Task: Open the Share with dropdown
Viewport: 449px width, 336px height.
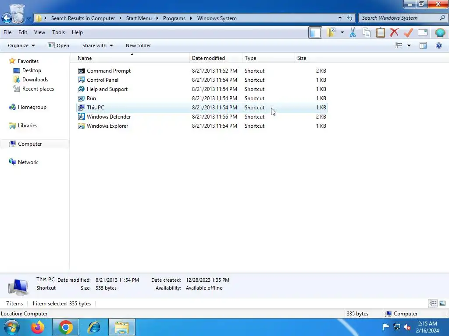Action: tap(98, 45)
